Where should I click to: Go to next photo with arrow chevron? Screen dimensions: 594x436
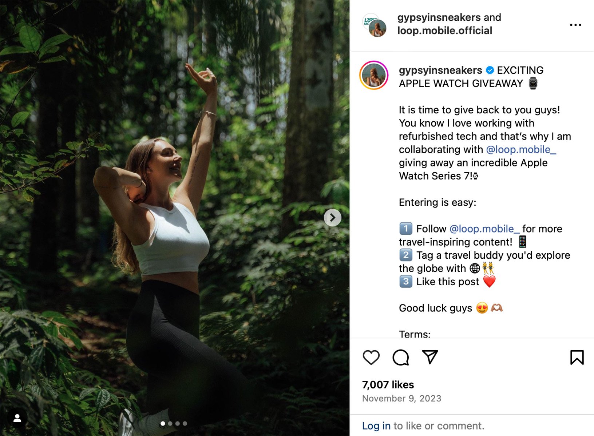pos(332,218)
